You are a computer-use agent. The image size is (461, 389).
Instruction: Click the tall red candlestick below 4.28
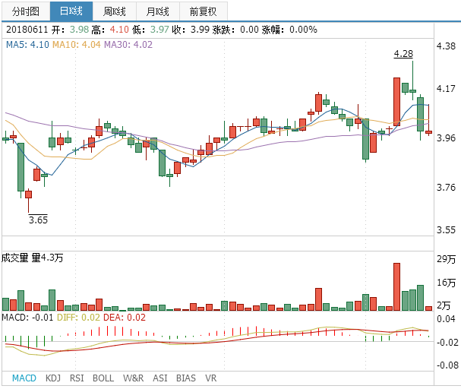point(397,102)
